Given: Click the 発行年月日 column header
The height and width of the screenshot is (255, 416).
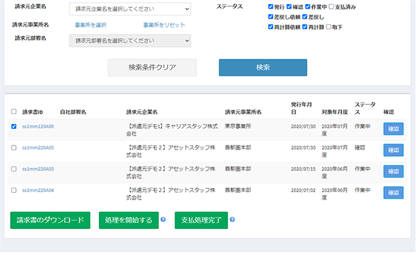Looking at the screenshot, I should [302, 108].
